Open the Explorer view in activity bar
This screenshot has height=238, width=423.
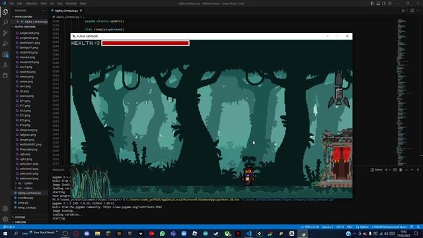tap(5, 12)
